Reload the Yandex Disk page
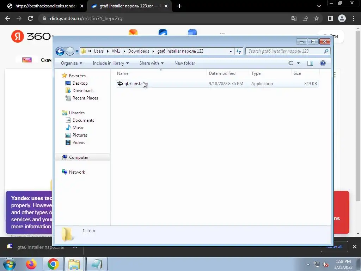 click(x=30, y=18)
